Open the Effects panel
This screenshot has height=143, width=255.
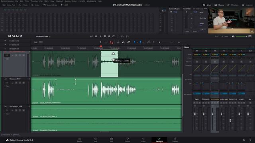[x=23, y=5]
